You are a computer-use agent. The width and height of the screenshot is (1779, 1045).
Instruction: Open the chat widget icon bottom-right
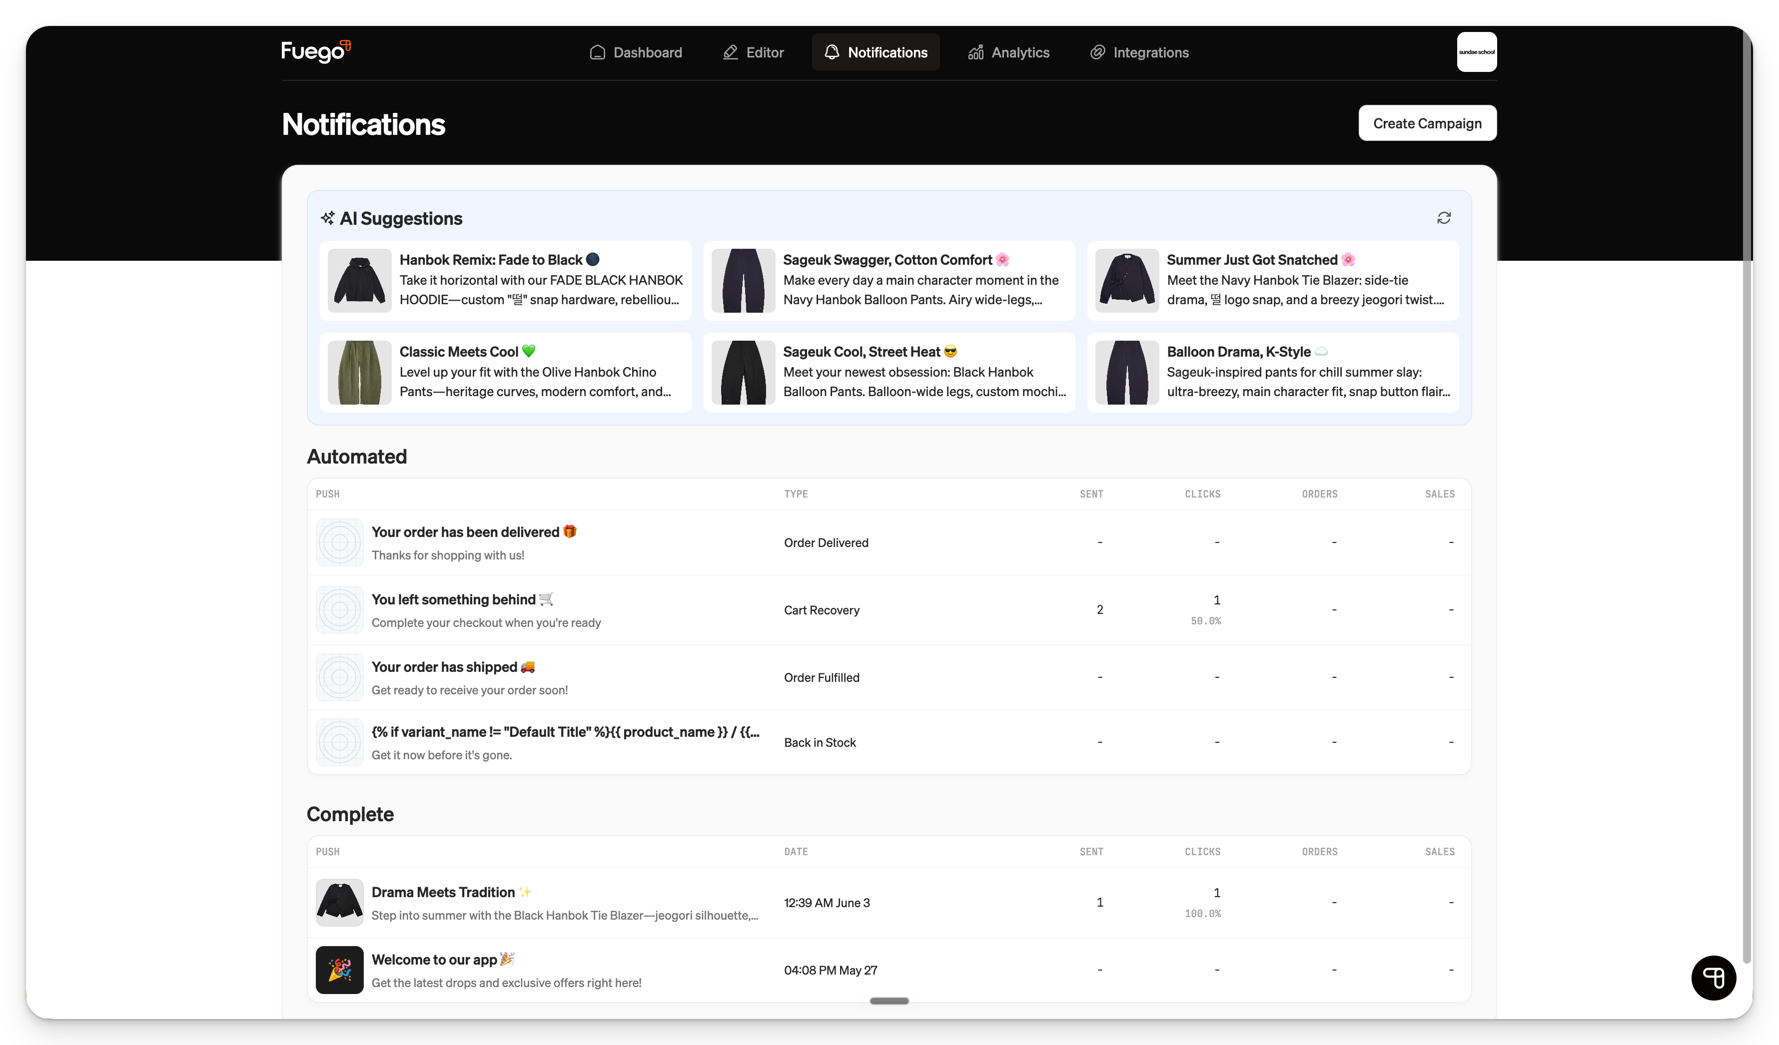(1714, 977)
